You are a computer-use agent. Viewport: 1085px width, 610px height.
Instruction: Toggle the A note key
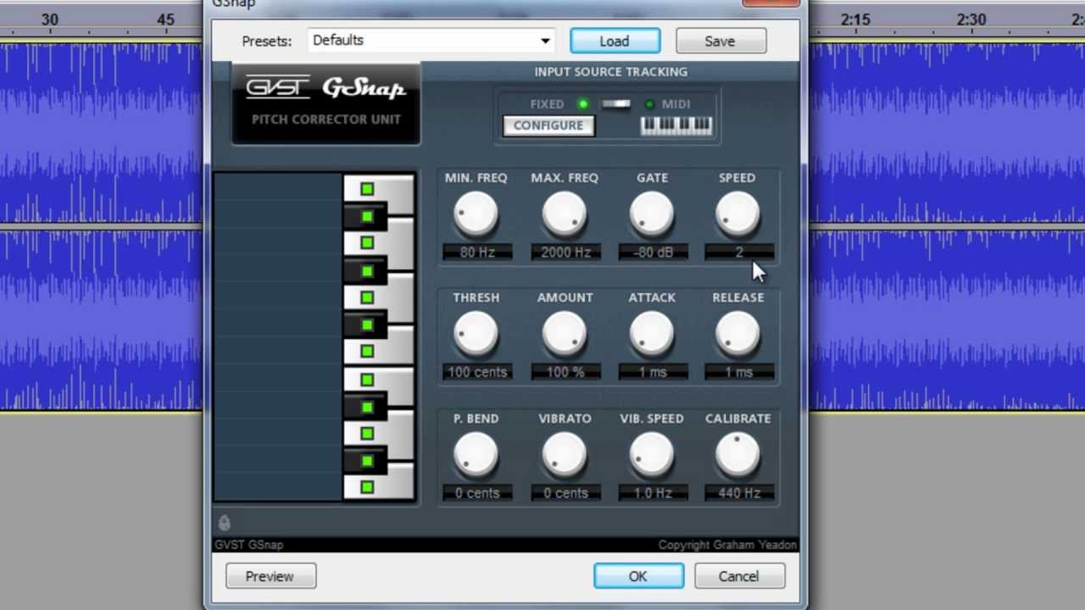click(367, 243)
